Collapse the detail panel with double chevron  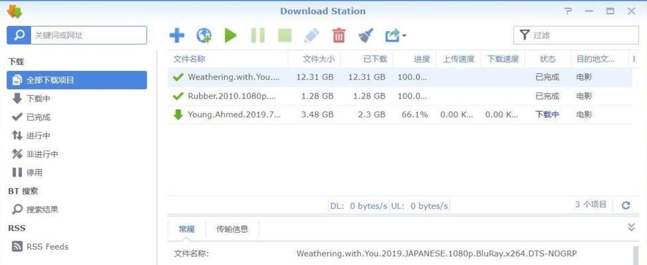tap(631, 227)
